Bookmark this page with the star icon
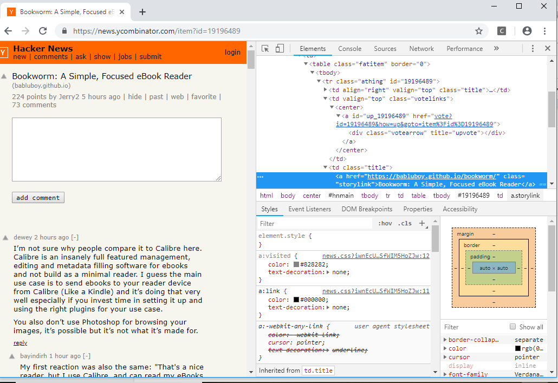The width and height of the screenshot is (558, 383). [x=479, y=31]
